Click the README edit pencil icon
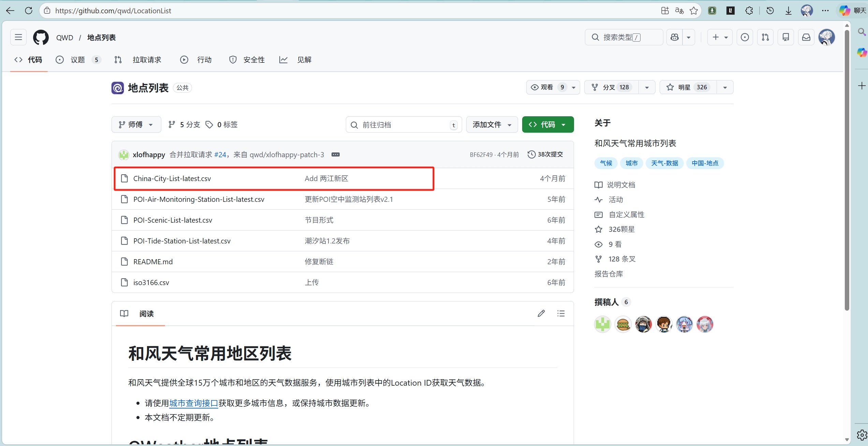 541,313
